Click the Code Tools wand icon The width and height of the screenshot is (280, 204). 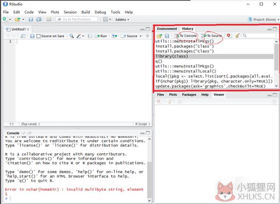coord(79,36)
